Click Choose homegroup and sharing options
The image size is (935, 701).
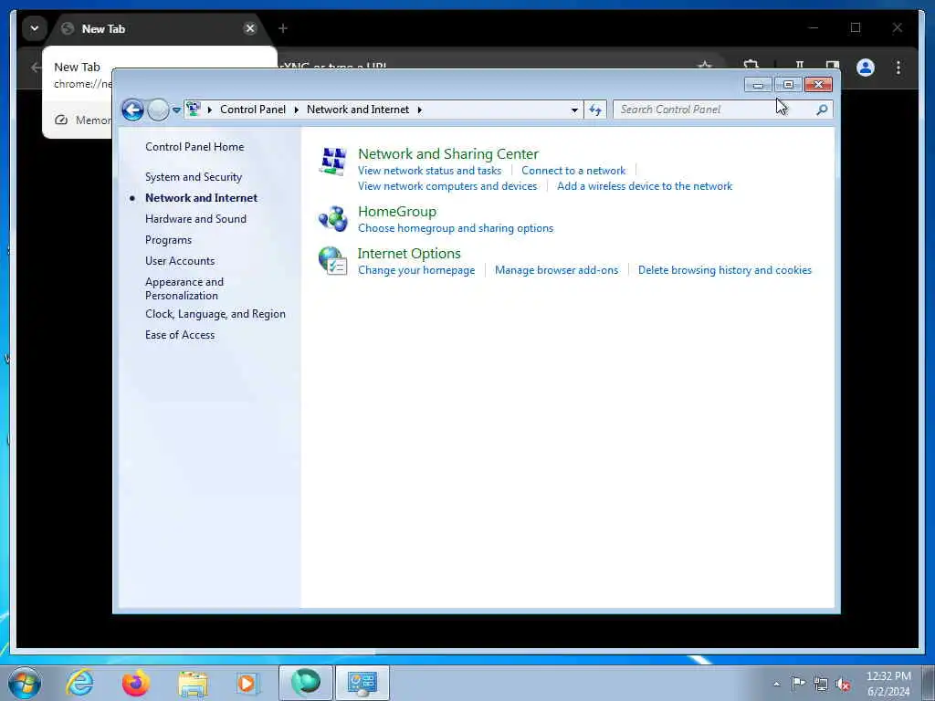456,228
